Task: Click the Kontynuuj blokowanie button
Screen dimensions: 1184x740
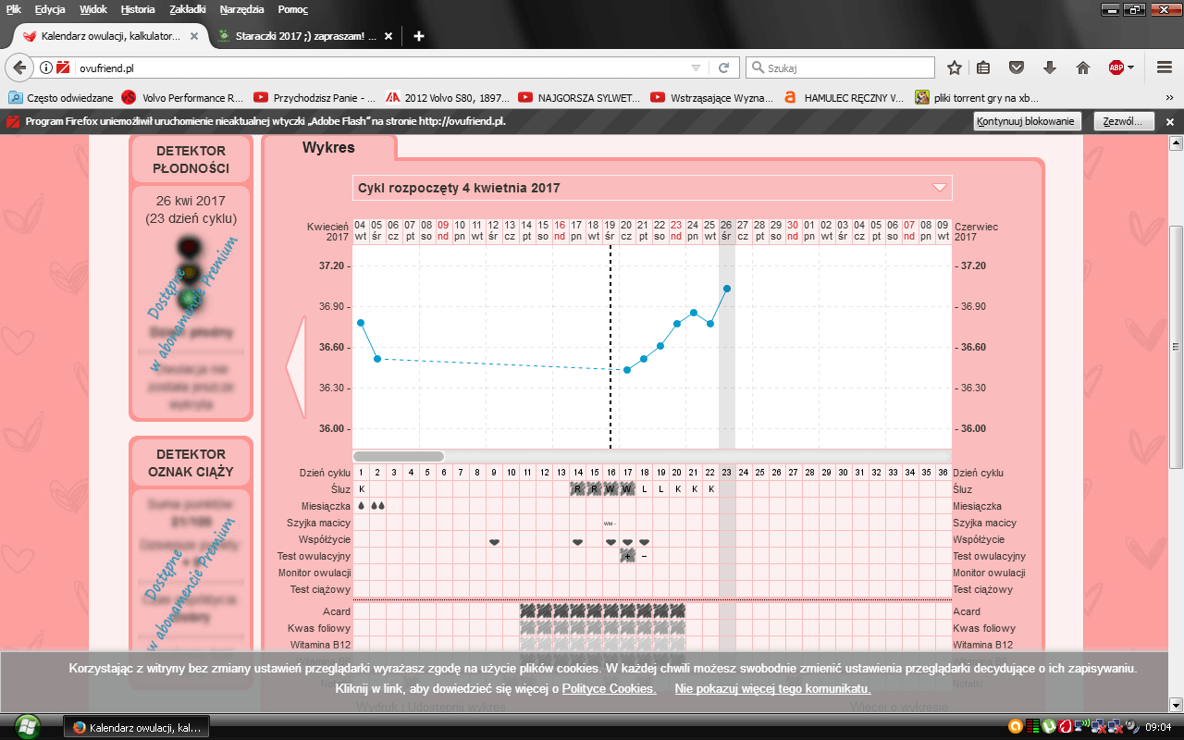Action: coord(1027,121)
